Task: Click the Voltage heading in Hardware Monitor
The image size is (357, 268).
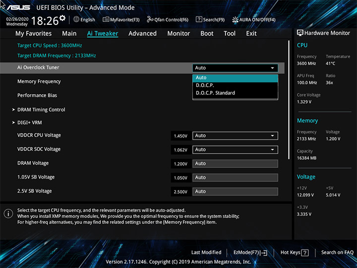Action: click(x=306, y=177)
